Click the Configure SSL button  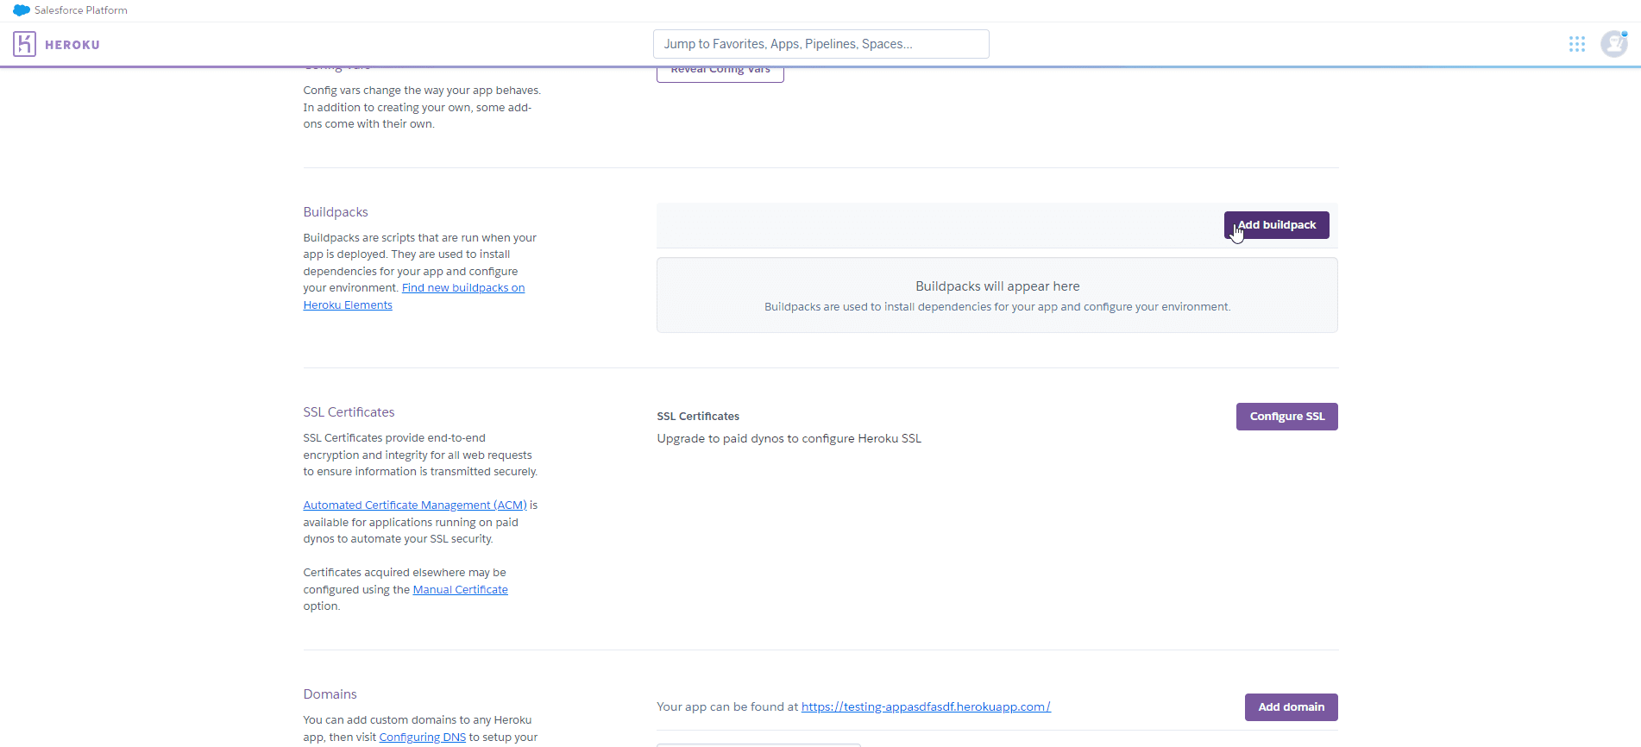point(1286,417)
